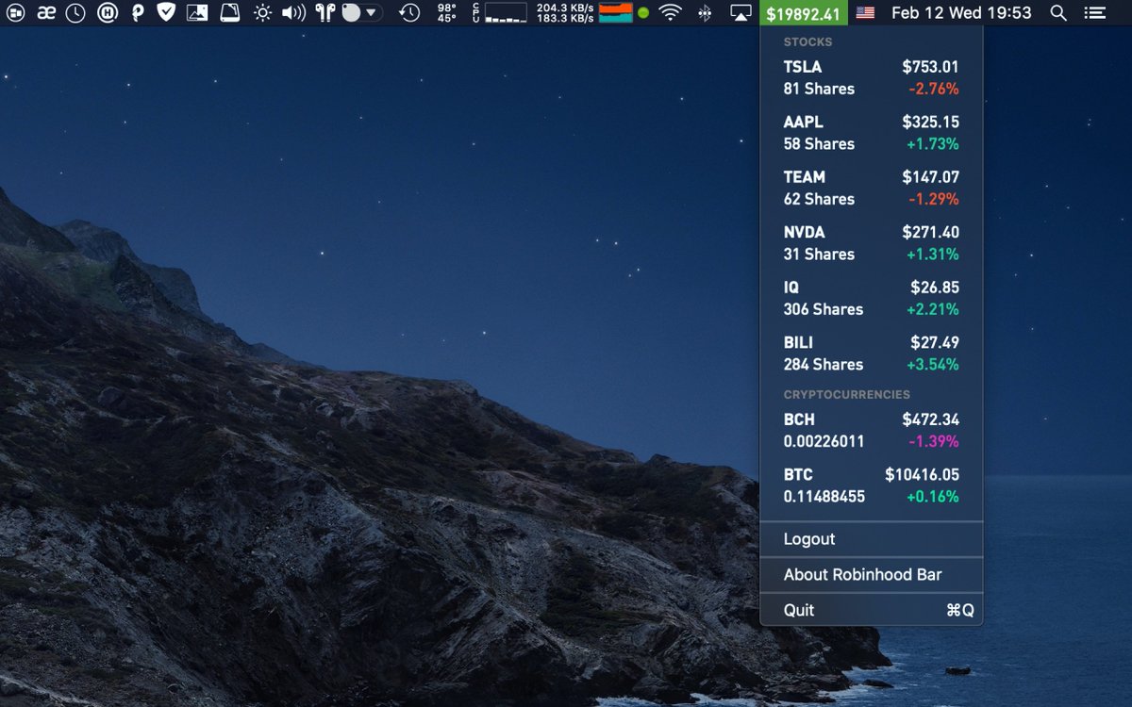Click the $26.85 IQ price
Image resolution: width=1132 pixels, height=707 pixels.
click(935, 288)
